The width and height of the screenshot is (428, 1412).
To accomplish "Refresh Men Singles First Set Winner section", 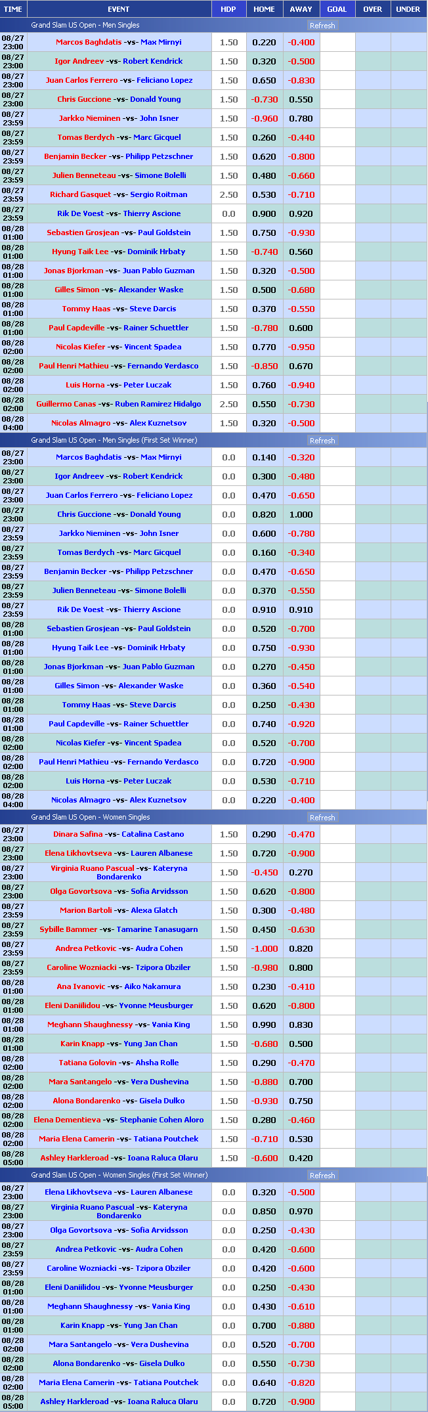I will point(322,441).
